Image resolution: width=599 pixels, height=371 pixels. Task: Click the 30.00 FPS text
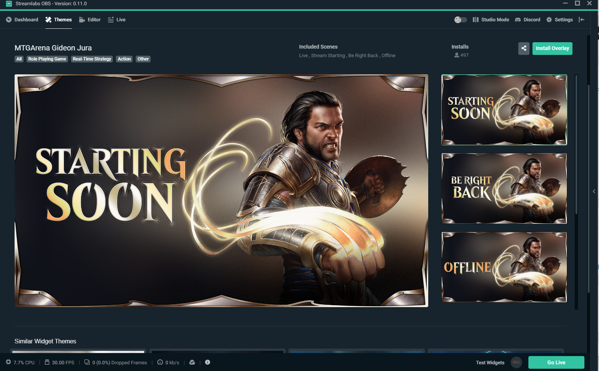click(x=63, y=362)
